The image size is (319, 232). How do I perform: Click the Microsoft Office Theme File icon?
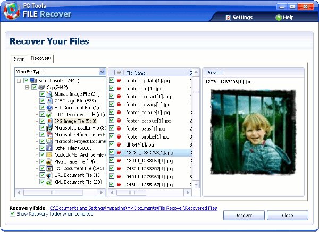(x=49, y=134)
